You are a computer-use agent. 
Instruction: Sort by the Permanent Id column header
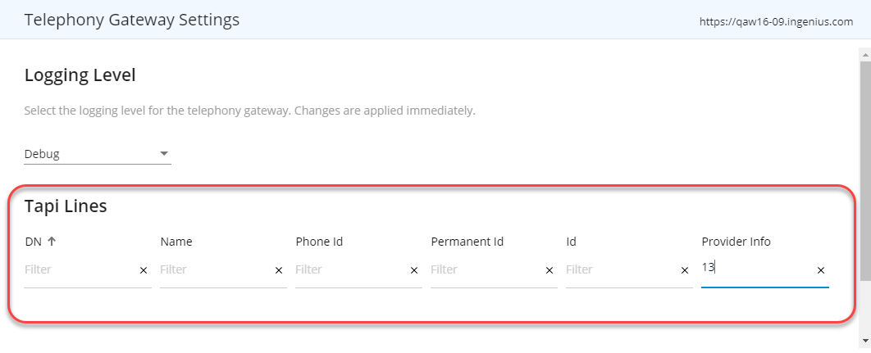coord(467,242)
